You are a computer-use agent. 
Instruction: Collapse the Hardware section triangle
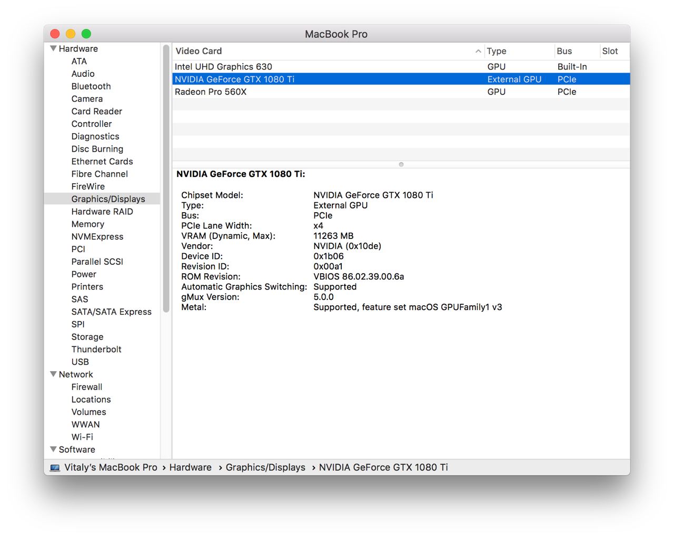[53, 48]
